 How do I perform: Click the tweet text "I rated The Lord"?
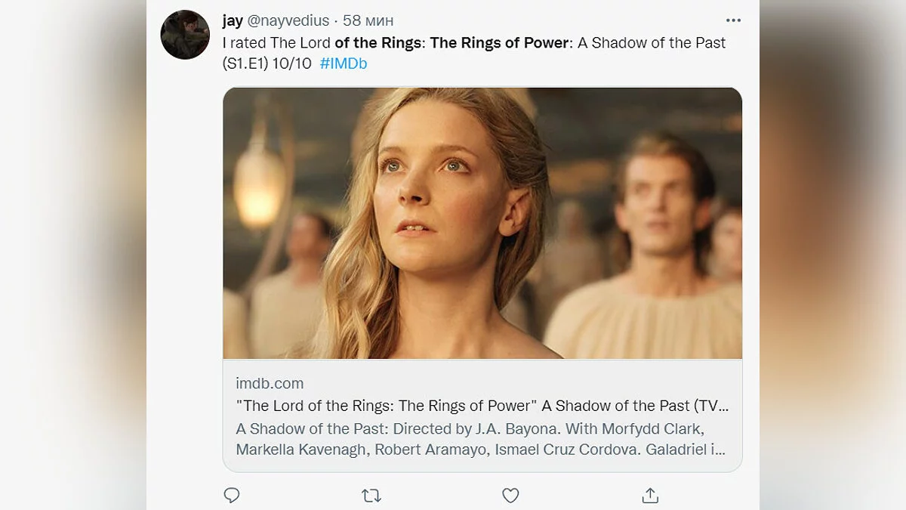(276, 43)
